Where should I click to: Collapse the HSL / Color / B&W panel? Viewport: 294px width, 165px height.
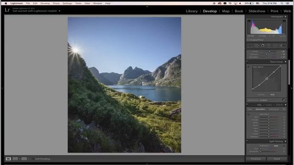pos(285,105)
